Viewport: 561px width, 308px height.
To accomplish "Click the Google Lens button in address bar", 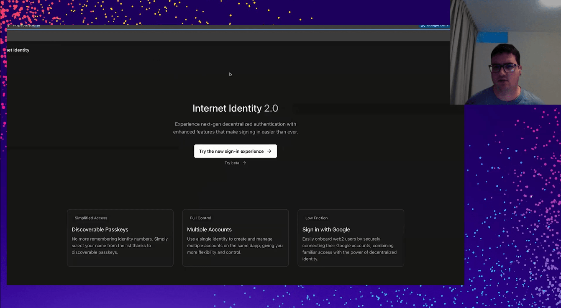I will coord(435,26).
